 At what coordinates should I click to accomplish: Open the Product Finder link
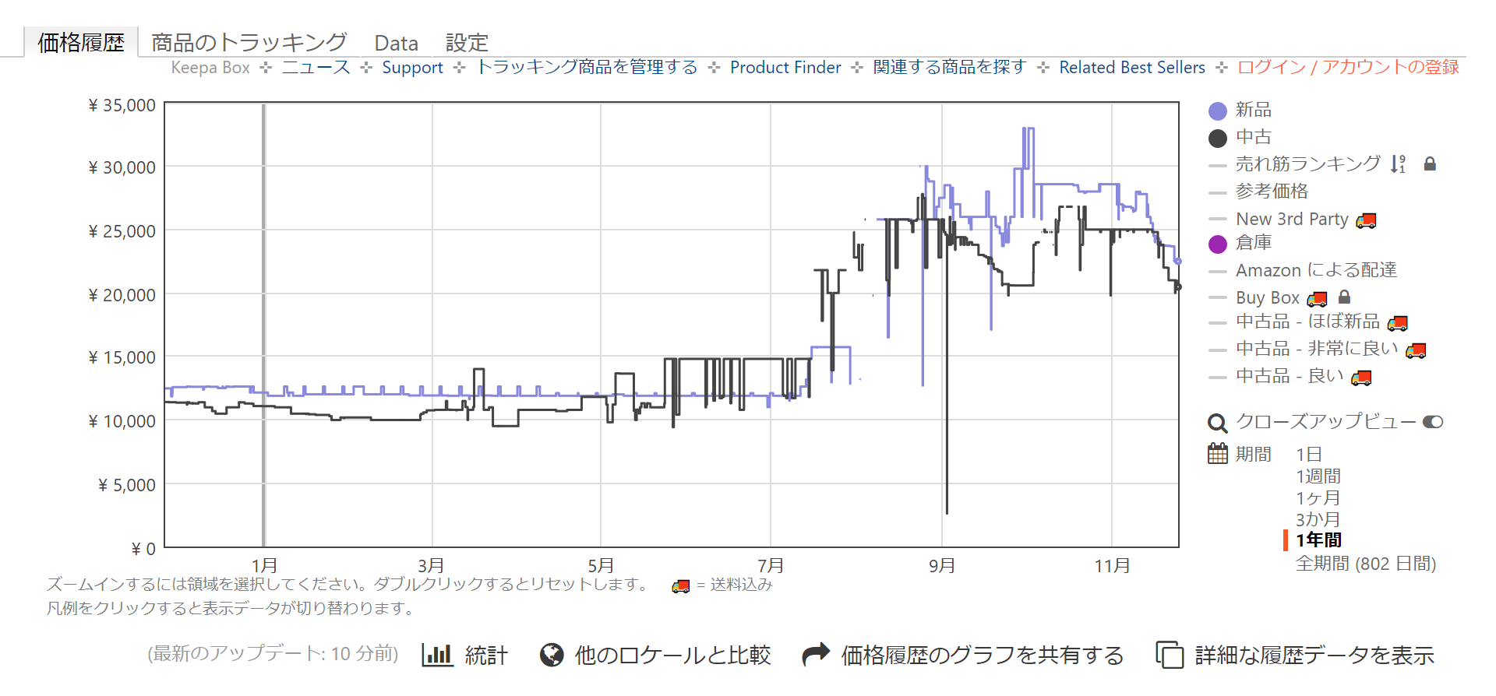pos(785,68)
